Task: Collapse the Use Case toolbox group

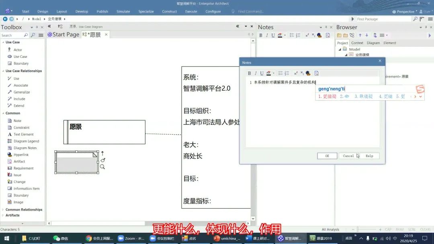Action: [3, 42]
